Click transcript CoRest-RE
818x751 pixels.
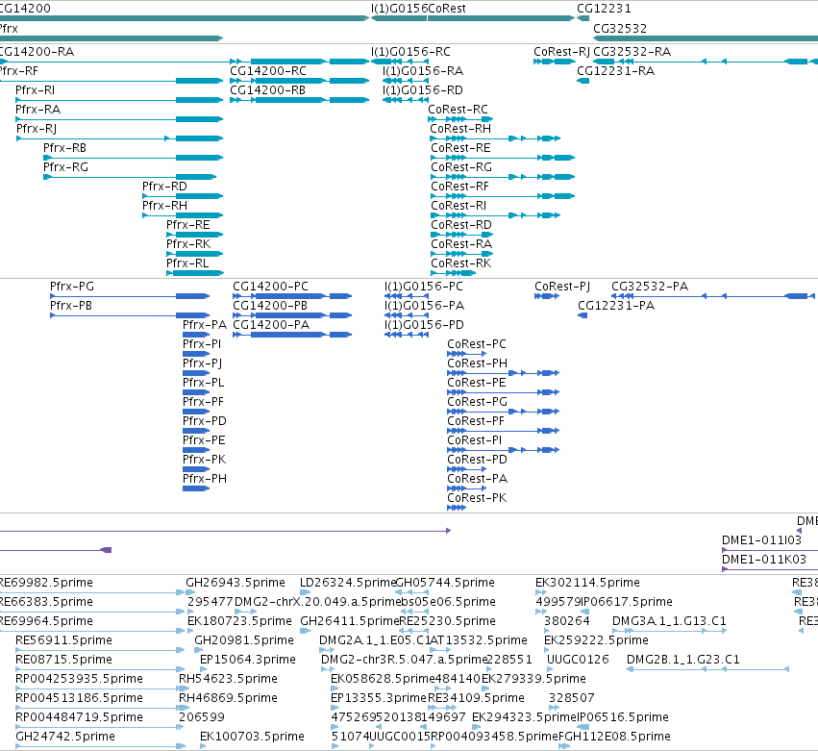pos(503,158)
